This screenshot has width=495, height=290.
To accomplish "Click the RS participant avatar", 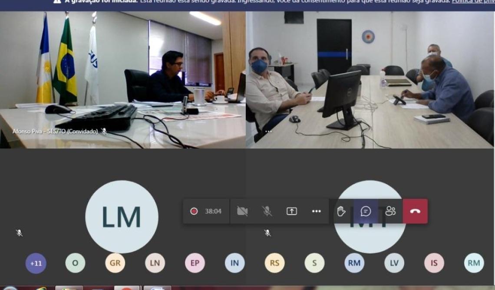I will coord(274,263).
